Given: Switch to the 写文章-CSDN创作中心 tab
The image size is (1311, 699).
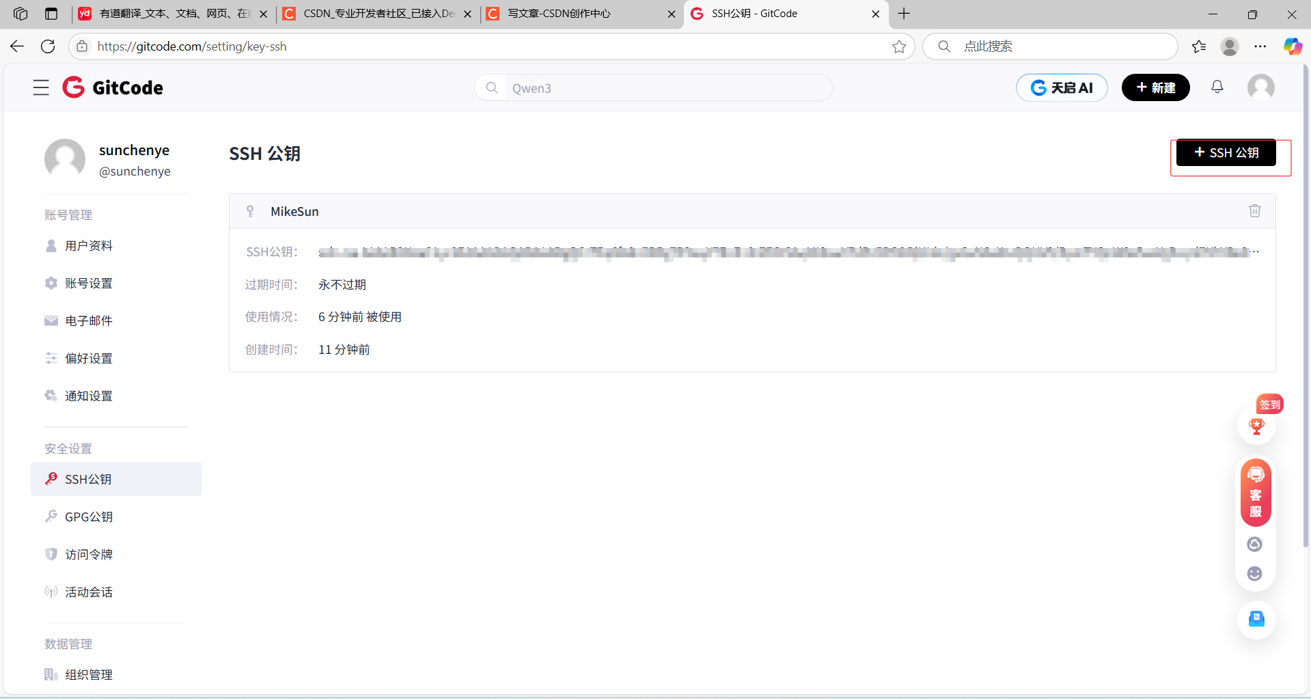Looking at the screenshot, I should click(x=577, y=14).
